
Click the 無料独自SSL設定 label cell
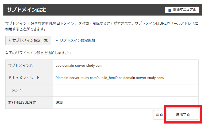tap(29, 103)
